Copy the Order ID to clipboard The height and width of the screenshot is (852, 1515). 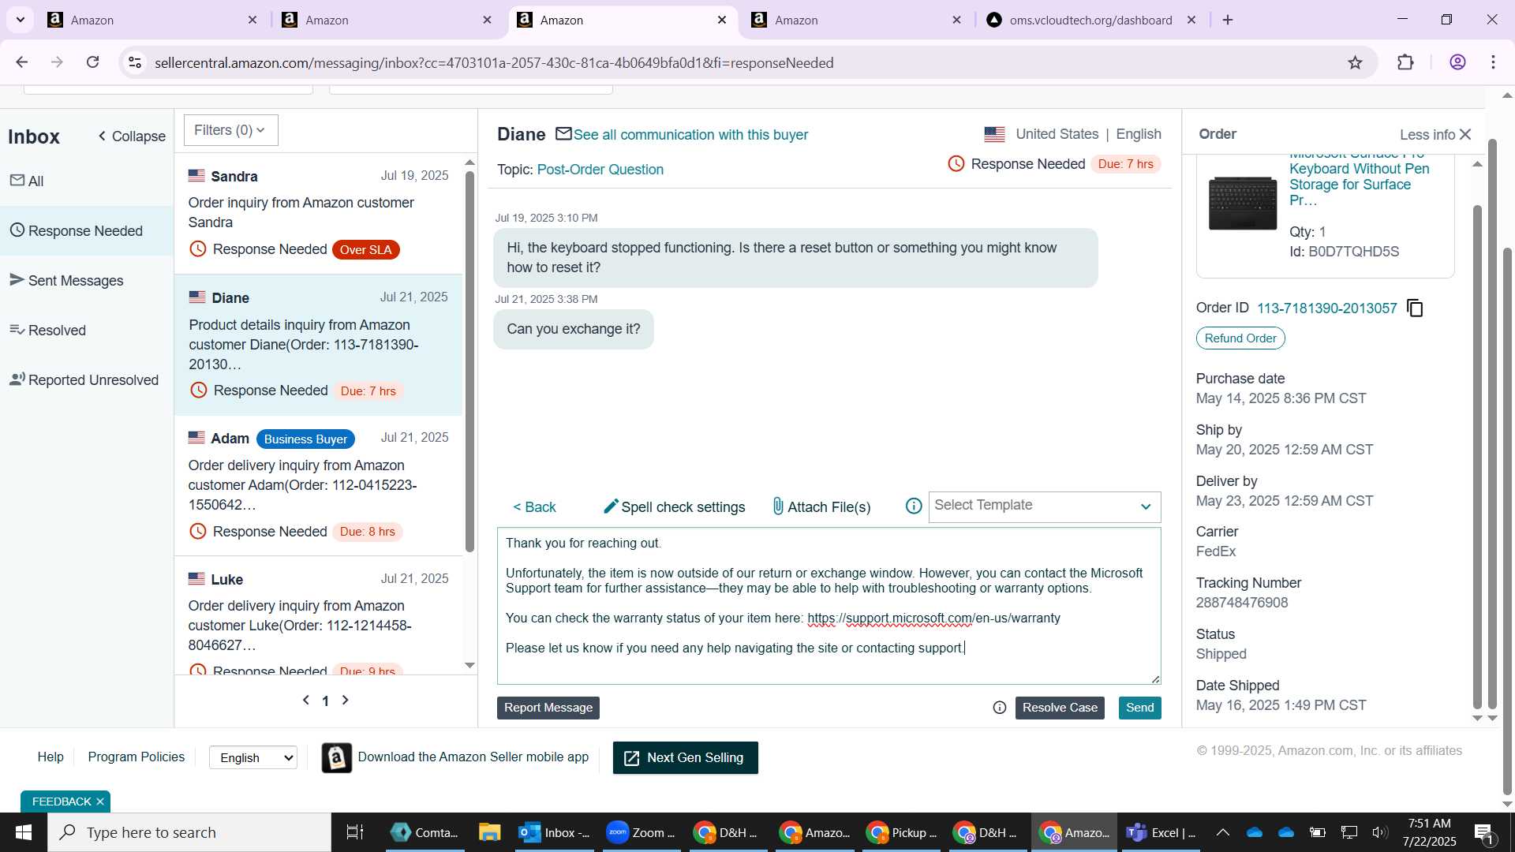[1415, 308]
